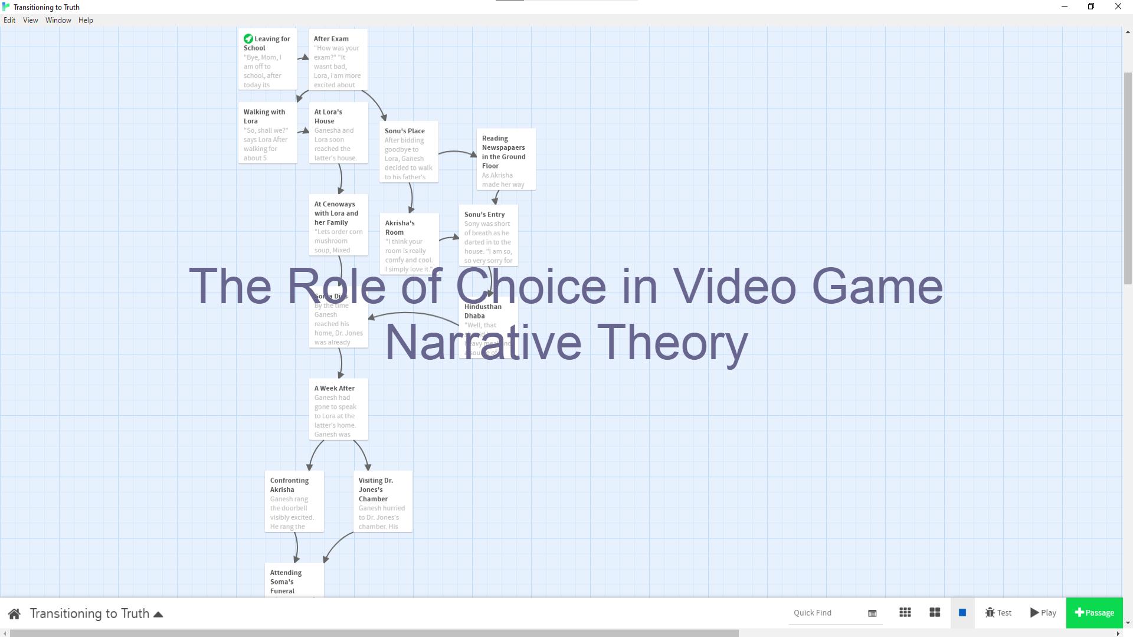Click the Test bug icon

click(x=998, y=613)
